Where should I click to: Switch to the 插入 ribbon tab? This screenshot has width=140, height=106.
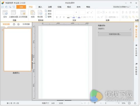[40, 7]
